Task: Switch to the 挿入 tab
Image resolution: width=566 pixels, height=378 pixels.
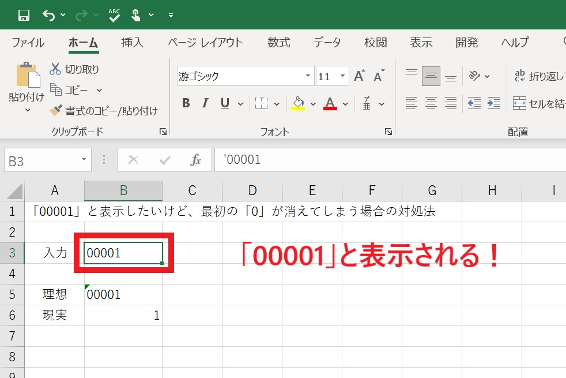Action: pos(132,43)
